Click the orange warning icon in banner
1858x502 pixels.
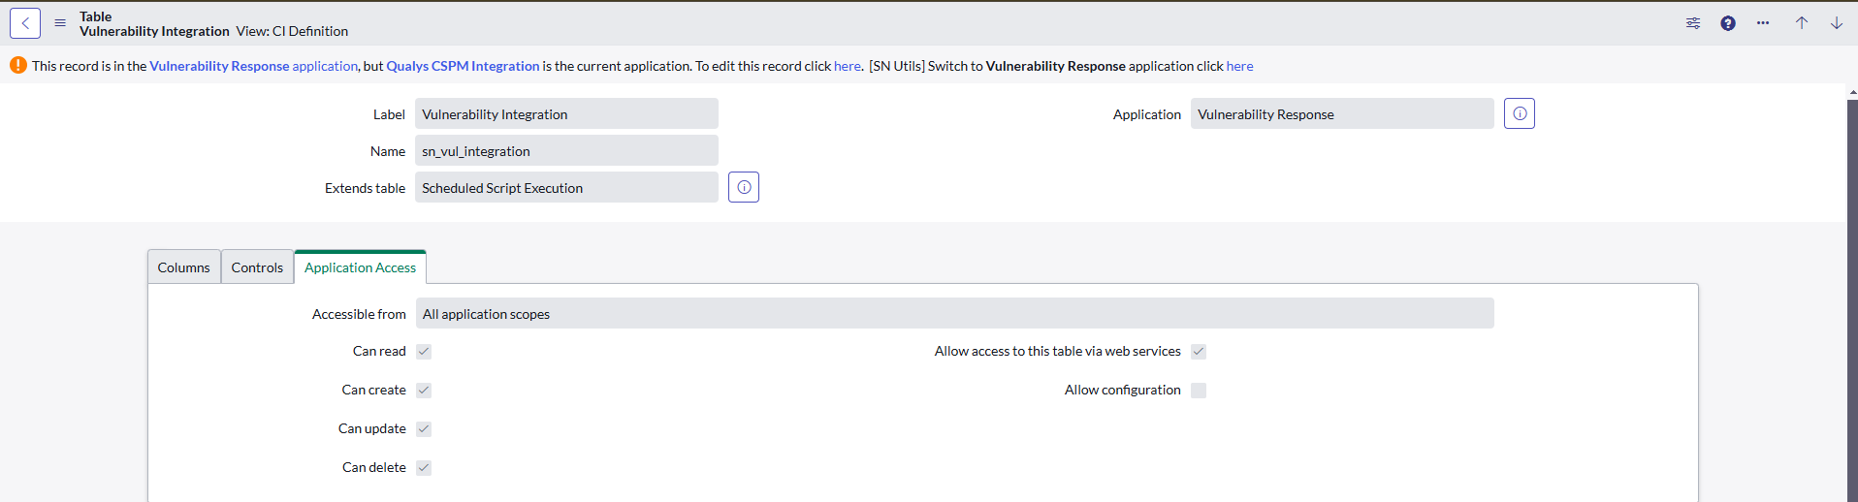18,65
